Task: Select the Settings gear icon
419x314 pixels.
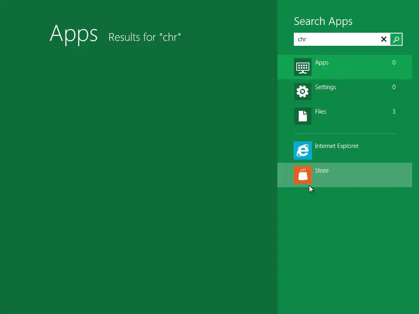Action: [x=303, y=92]
